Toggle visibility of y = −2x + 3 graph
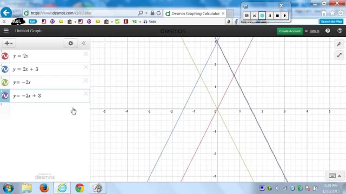Screen dimensions: 346x194 [5, 96]
